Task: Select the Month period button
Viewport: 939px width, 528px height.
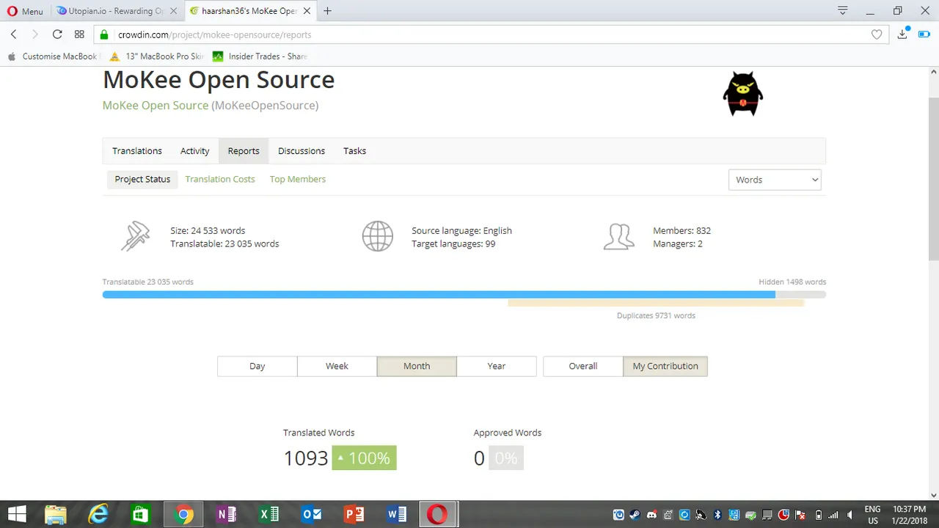Action: [417, 366]
